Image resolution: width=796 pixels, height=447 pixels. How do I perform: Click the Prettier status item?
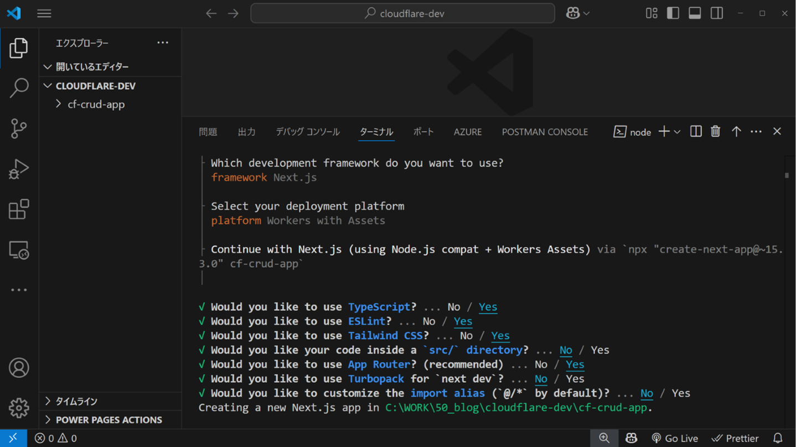[x=735, y=438]
